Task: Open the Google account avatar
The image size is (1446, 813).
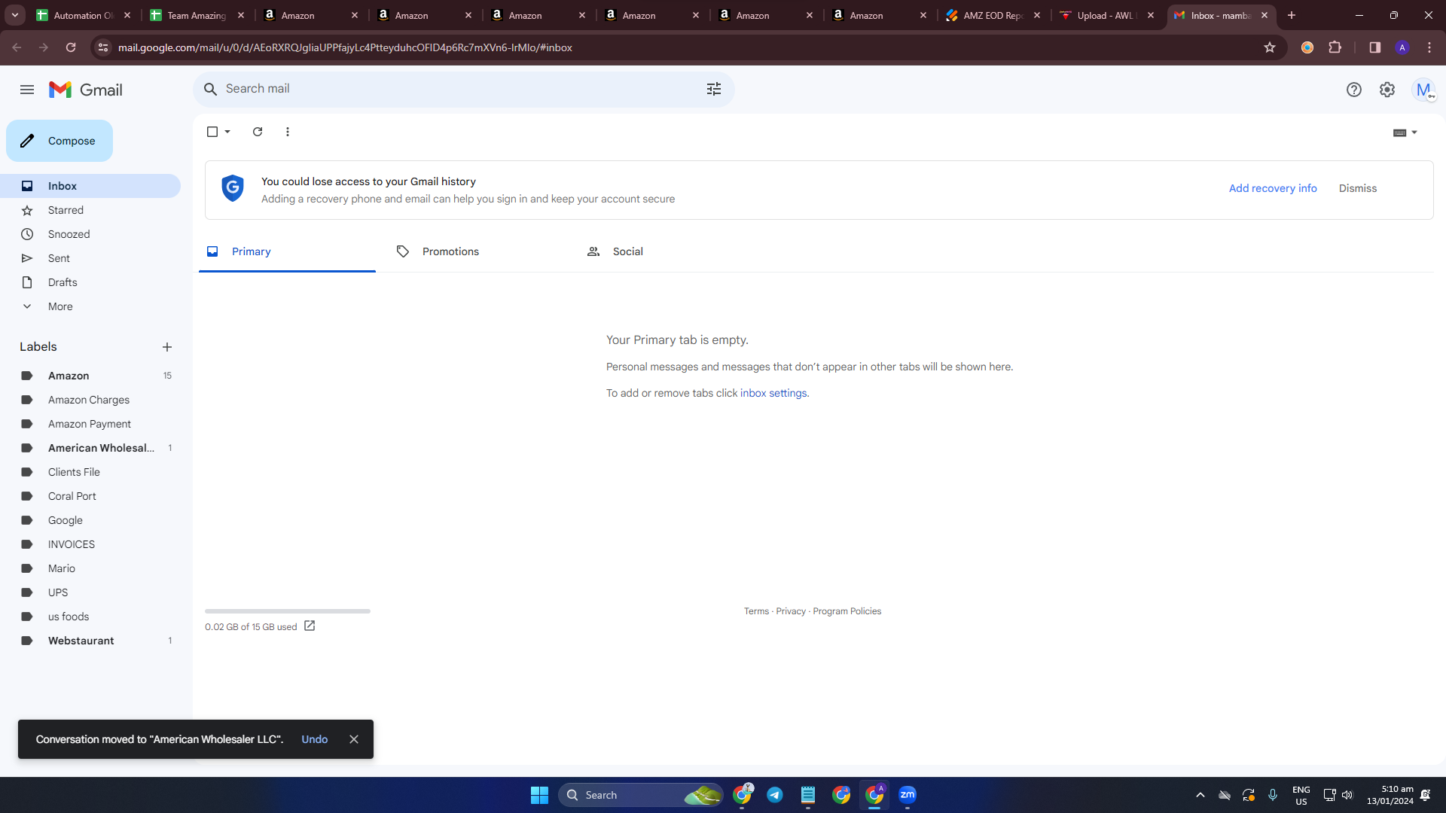Action: (x=1423, y=90)
